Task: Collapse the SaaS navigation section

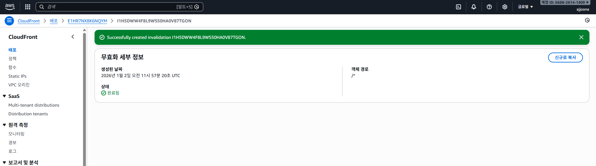Action: click(x=4, y=96)
